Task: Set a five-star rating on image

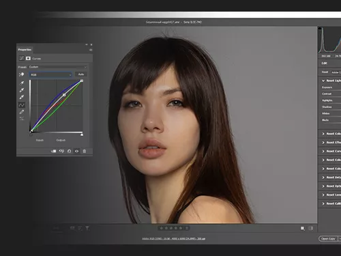Action: point(181,228)
